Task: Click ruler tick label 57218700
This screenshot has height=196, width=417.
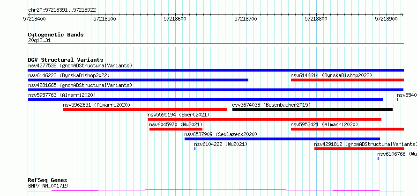Action: [x=246, y=19]
